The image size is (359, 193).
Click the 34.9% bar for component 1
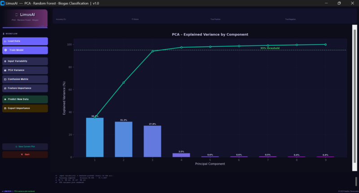pos(95,138)
